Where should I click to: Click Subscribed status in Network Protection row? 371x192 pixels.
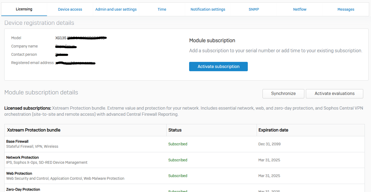(x=178, y=160)
